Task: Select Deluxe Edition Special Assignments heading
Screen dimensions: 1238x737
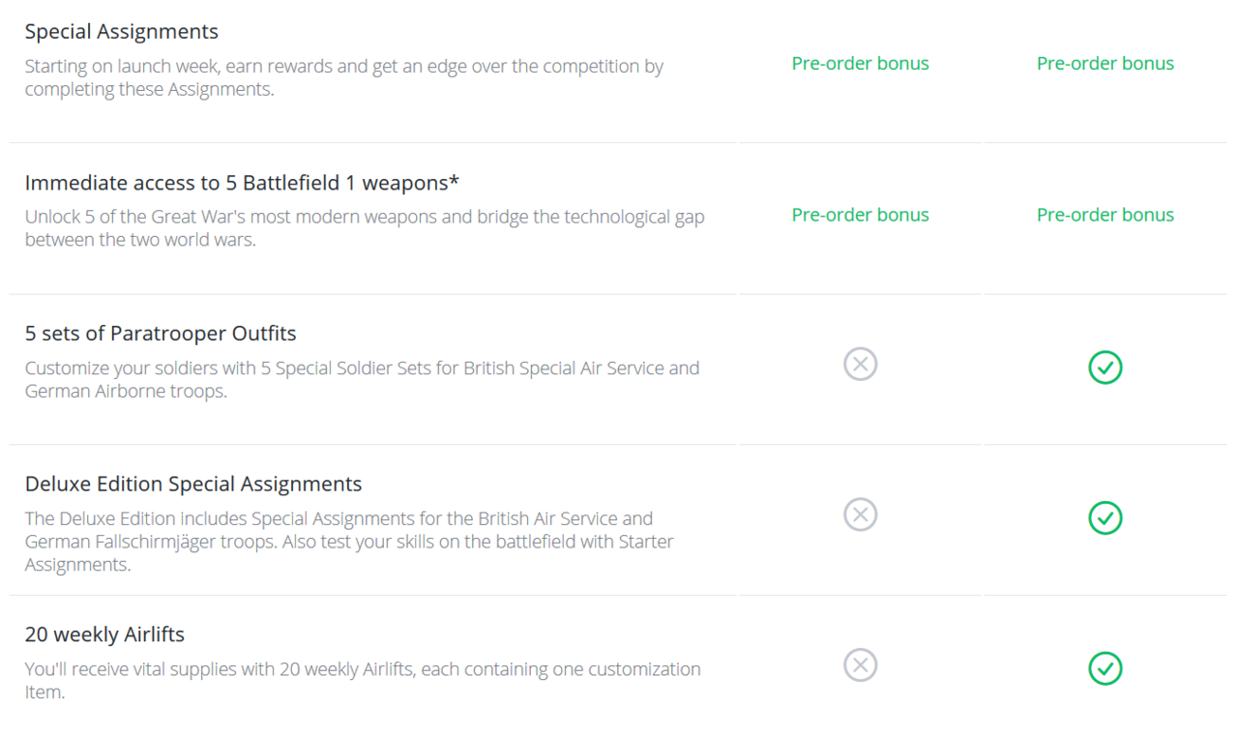Action: [193, 484]
